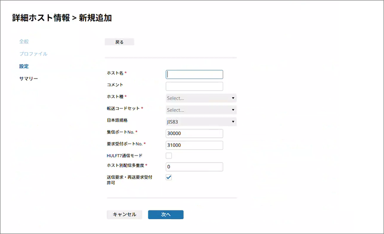Select the 設定 sidebar item

(x=23, y=66)
